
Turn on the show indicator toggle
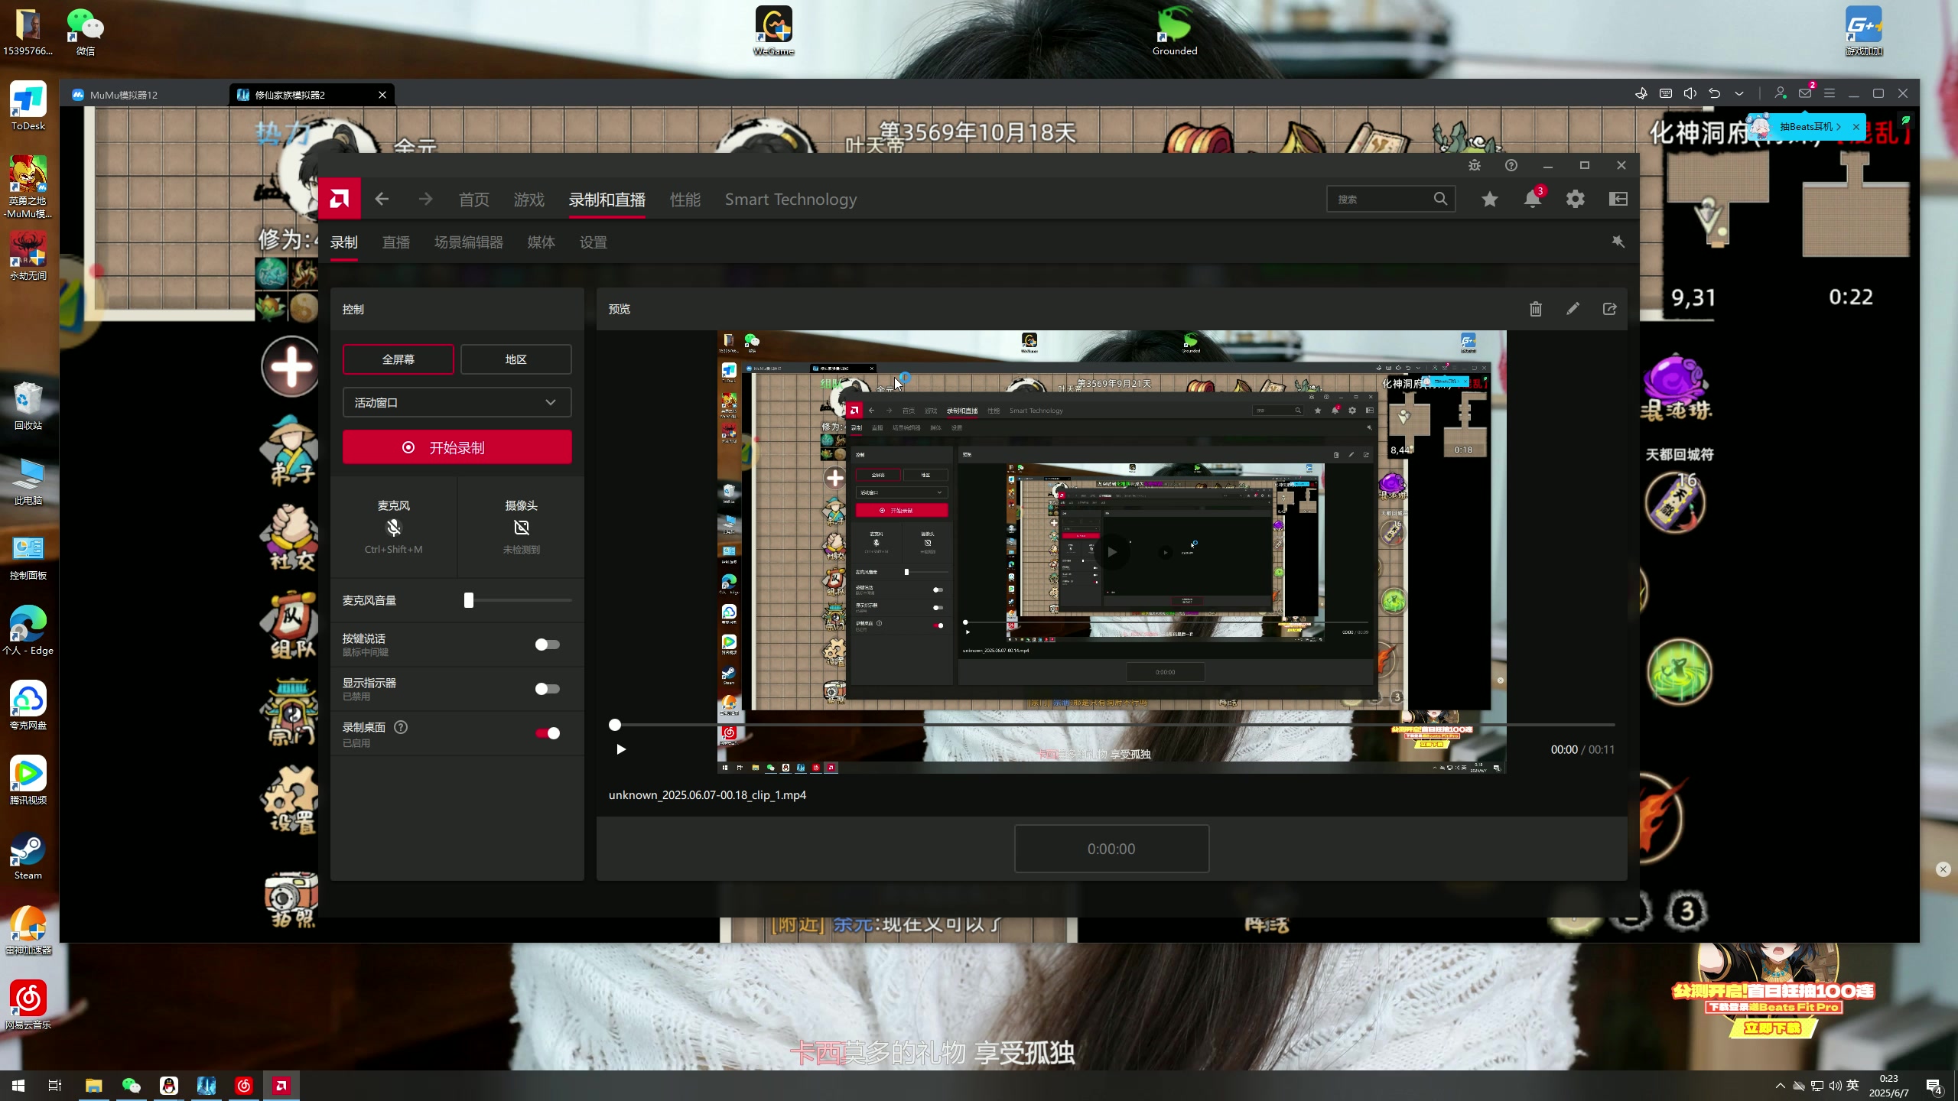(x=547, y=689)
